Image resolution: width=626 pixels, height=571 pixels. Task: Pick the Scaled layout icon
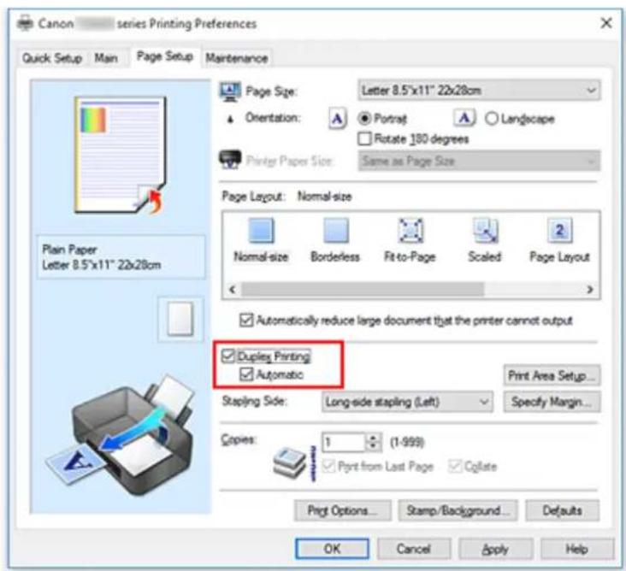coord(485,231)
